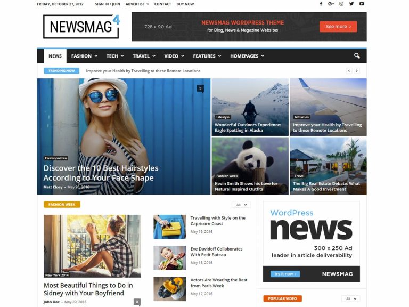Open 'Actors Are Wearing the Best' article

(x=218, y=282)
